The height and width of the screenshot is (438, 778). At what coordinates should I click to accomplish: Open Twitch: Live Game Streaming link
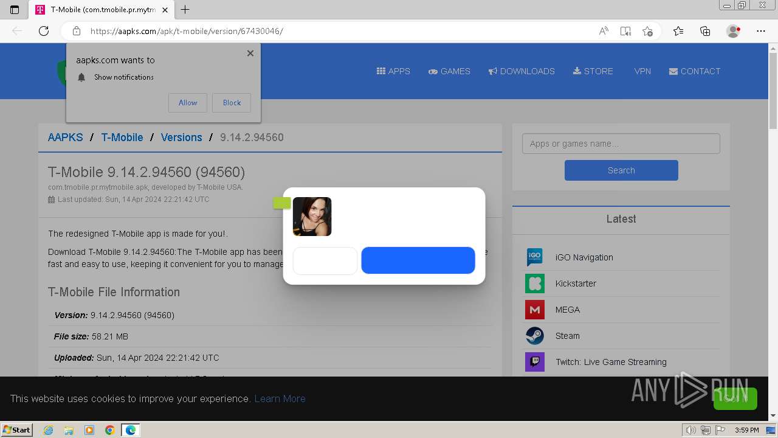coord(611,362)
